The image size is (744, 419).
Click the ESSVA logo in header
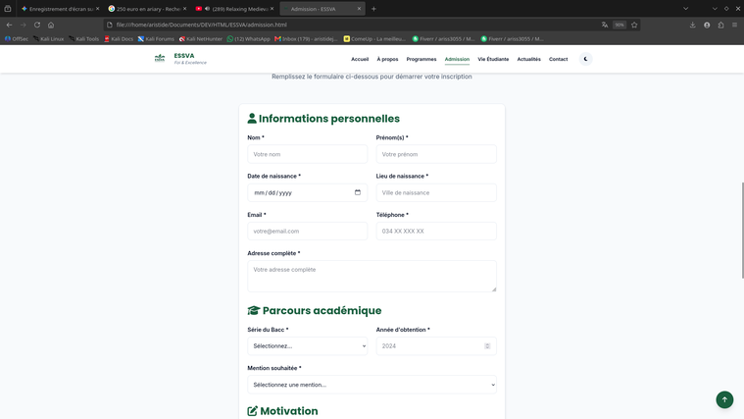180,59
